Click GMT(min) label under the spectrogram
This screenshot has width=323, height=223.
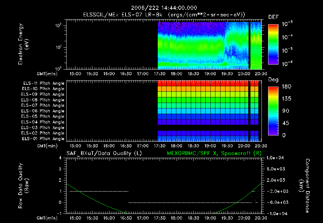click(47, 74)
